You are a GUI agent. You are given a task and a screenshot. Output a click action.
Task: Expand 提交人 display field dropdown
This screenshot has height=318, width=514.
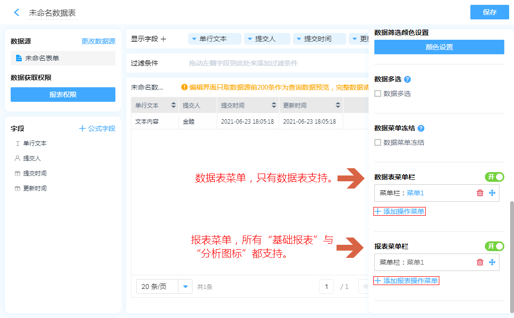coord(249,39)
